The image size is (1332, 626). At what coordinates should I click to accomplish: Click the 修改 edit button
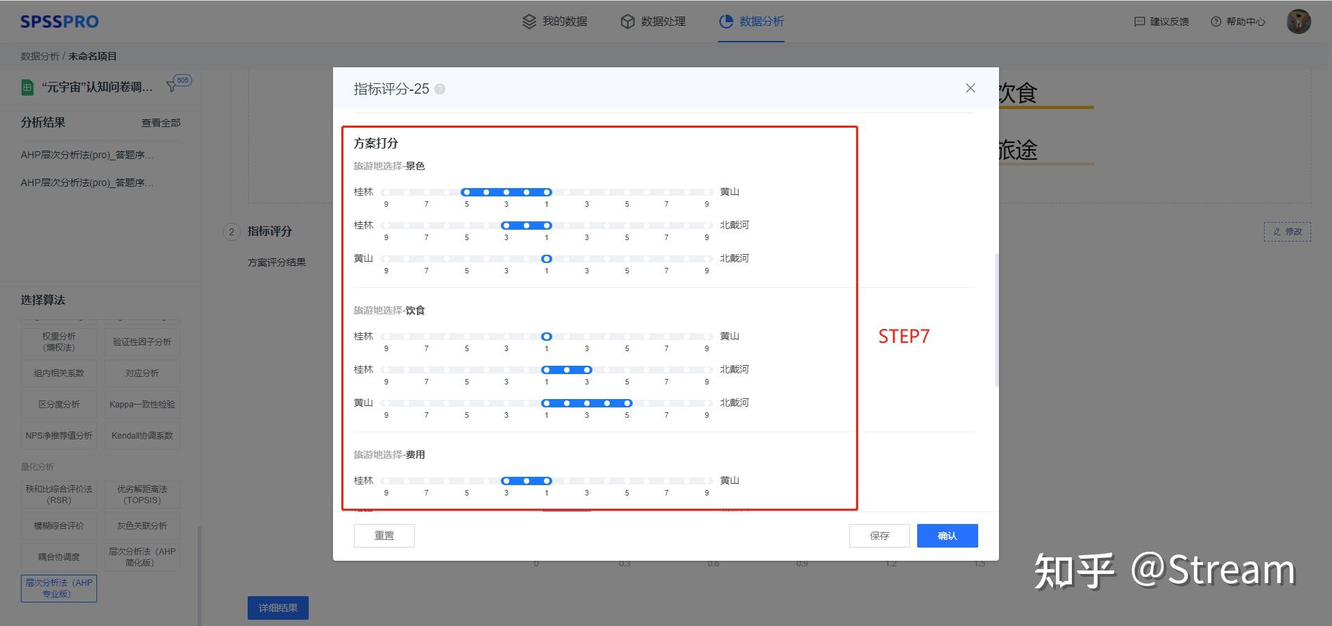pos(1288,231)
